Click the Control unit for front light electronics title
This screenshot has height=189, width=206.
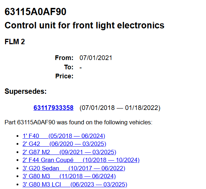[85, 25]
